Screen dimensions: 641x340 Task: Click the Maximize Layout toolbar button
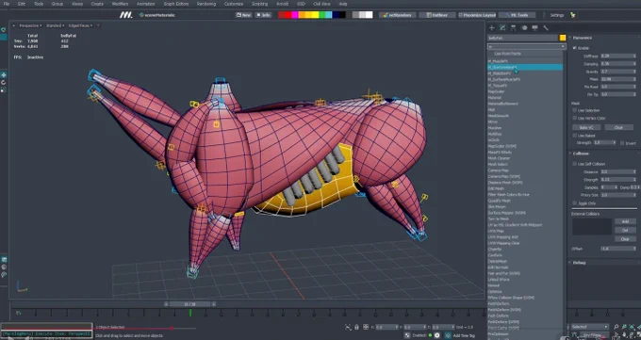tap(477, 15)
